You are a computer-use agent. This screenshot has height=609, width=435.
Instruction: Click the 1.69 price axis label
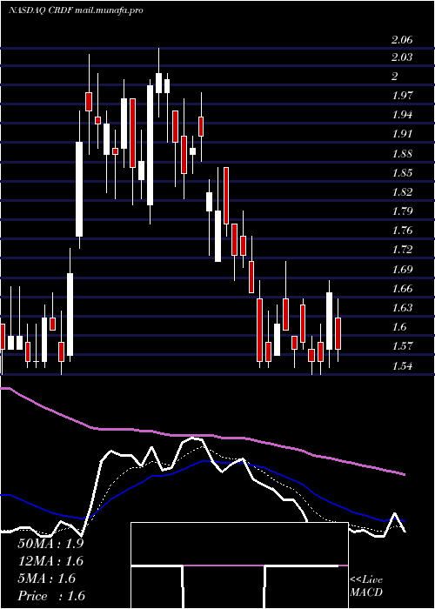click(x=402, y=269)
